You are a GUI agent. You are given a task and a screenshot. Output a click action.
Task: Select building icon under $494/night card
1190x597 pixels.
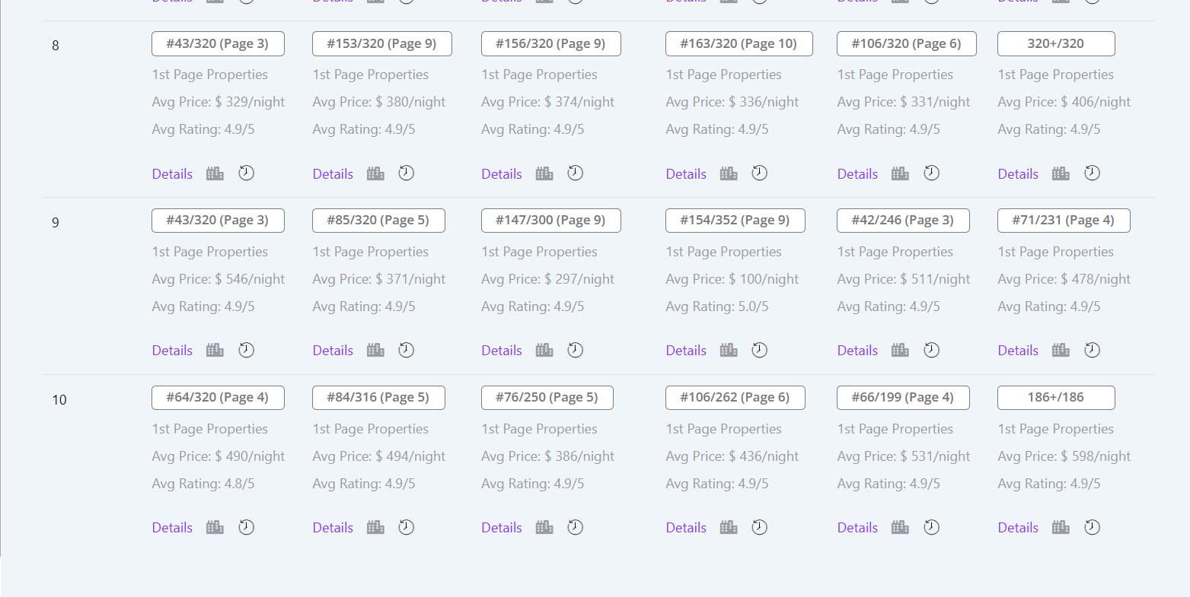pyautogui.click(x=375, y=527)
